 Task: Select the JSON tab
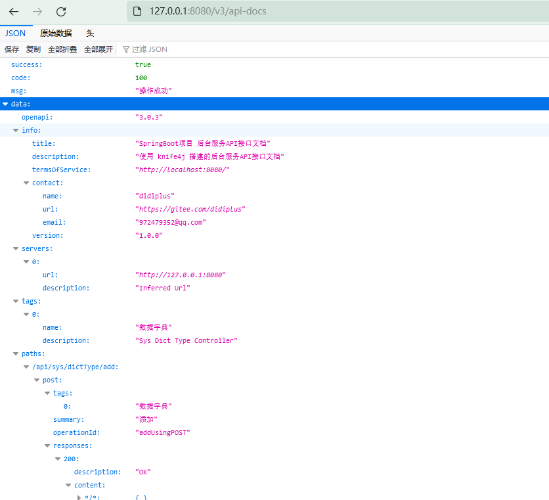click(x=15, y=33)
